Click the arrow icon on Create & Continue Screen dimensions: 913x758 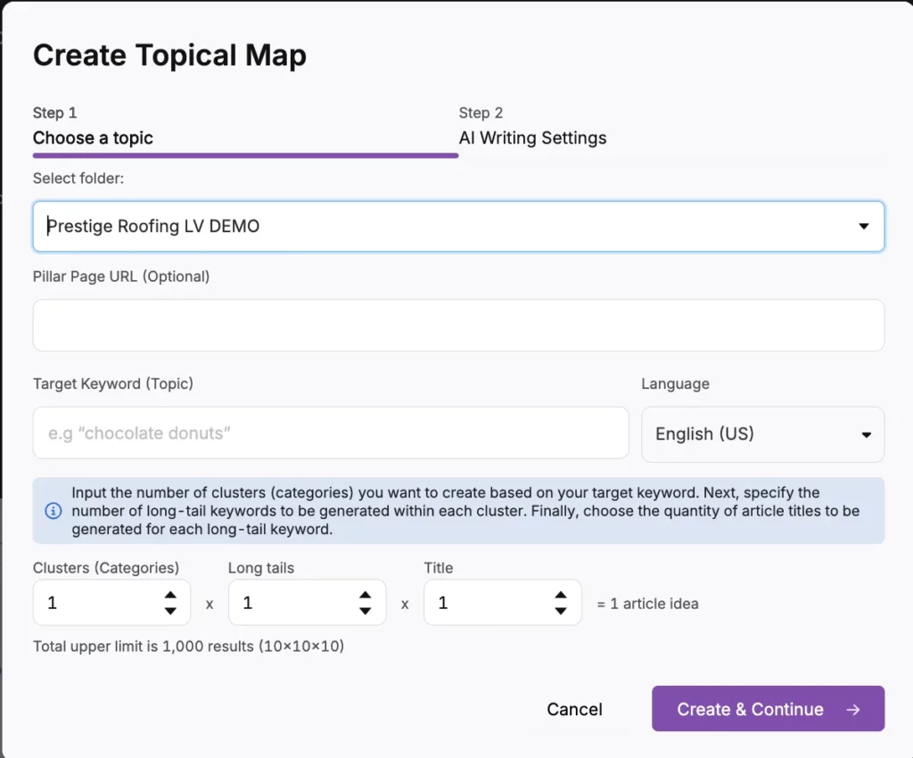(x=853, y=709)
